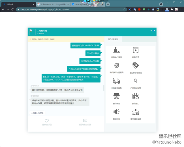Viewport: 184px width, 147px height.
Task: Click the 至今仍未解决 message bubble
Action: (93, 53)
